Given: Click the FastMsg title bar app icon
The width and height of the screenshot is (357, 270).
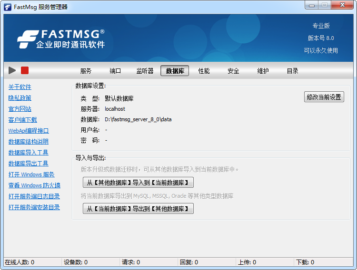Looking at the screenshot, I should (8, 7).
